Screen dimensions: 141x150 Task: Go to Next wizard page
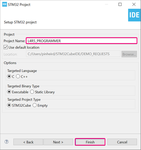click(58, 142)
